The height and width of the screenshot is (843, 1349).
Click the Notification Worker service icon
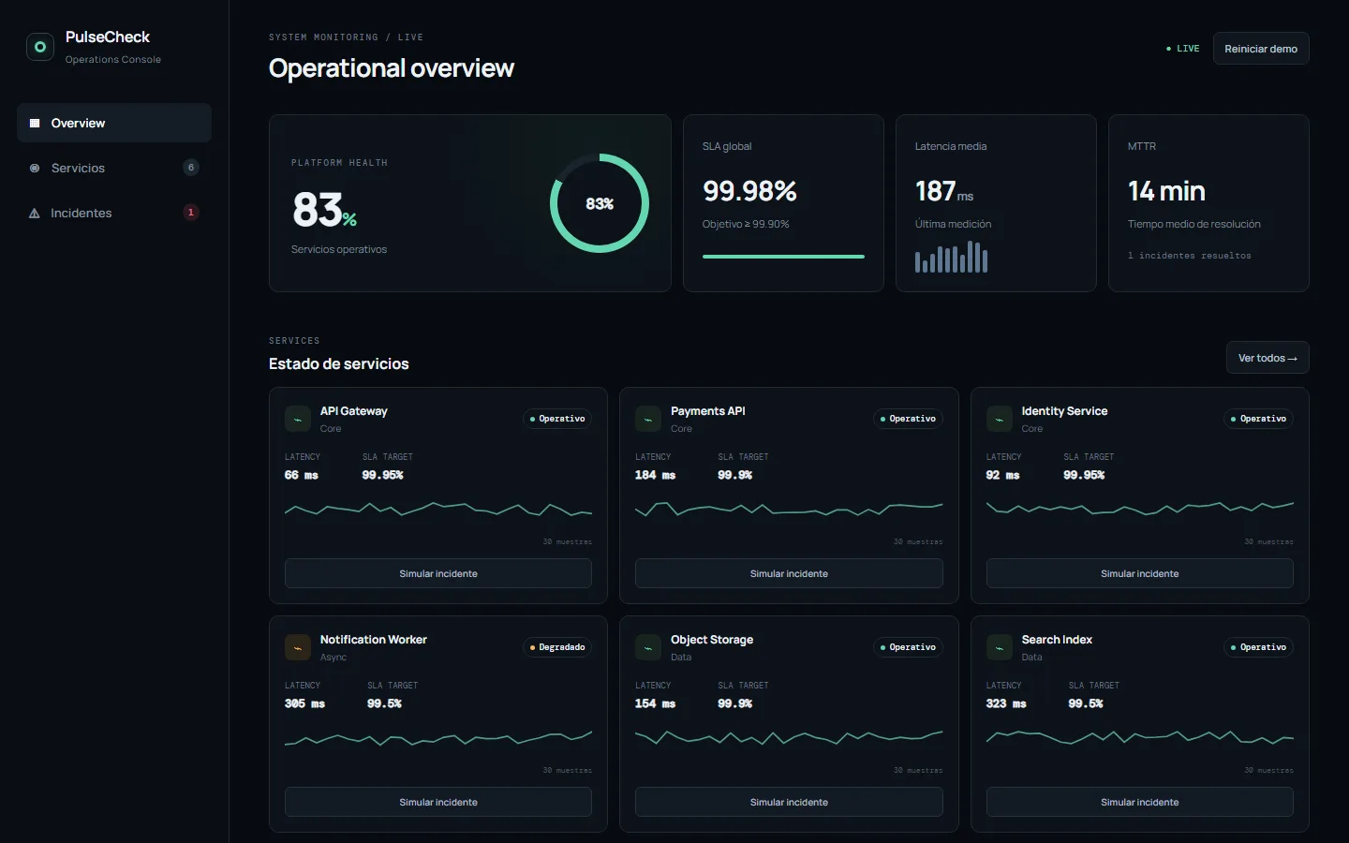[298, 647]
